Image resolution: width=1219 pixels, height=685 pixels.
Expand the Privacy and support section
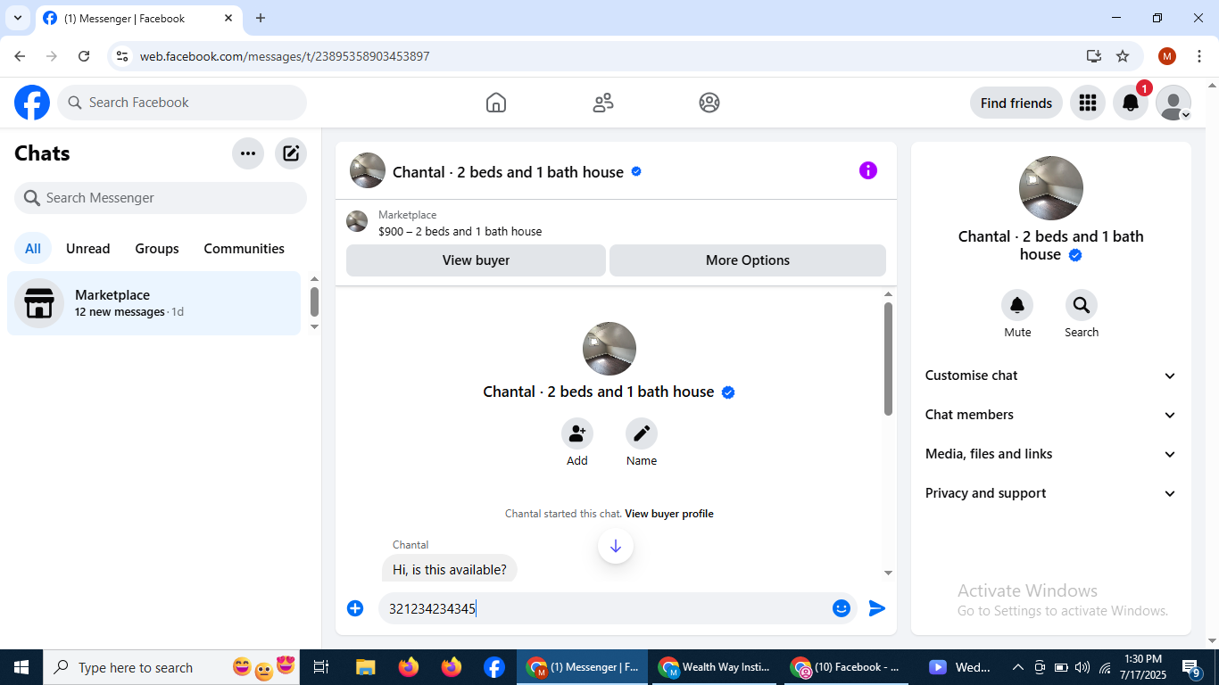(1051, 493)
